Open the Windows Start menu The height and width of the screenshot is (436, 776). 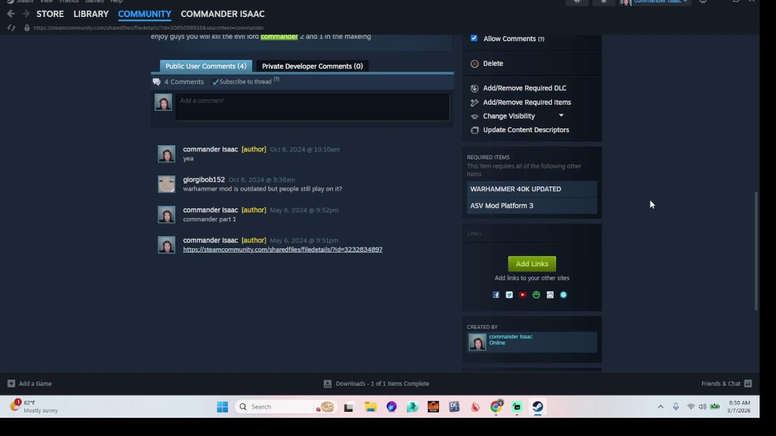tap(222, 407)
